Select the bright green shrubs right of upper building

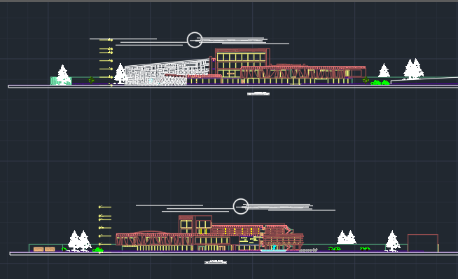pos(380,83)
